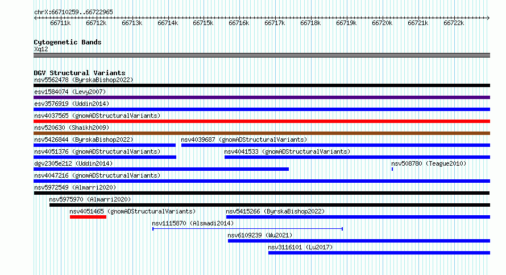Select the blue nsv4051376 variant bar
Screen dimensions: 506x275
pos(105,157)
